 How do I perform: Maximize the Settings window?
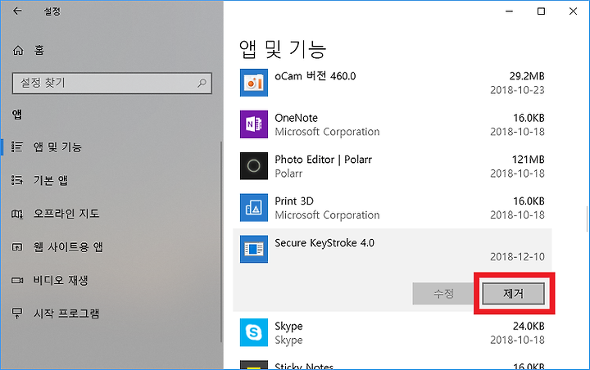coord(541,11)
